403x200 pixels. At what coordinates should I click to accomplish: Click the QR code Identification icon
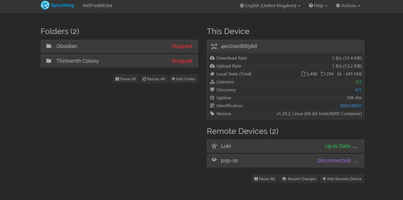point(212,106)
